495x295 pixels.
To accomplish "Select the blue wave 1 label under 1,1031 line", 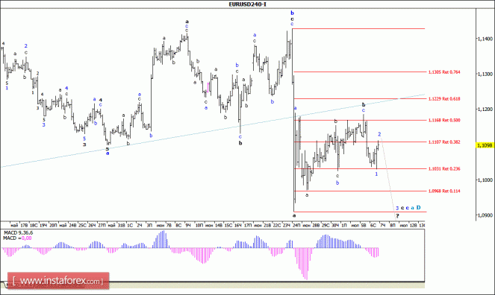I will point(376,174).
